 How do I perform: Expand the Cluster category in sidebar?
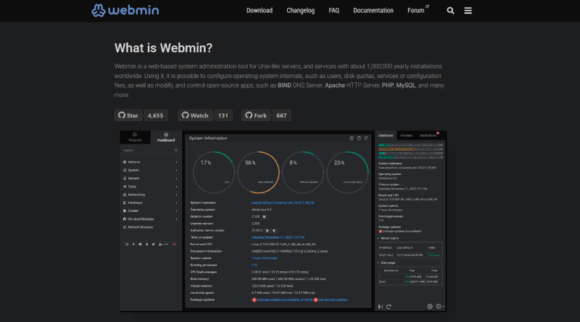[x=150, y=211]
